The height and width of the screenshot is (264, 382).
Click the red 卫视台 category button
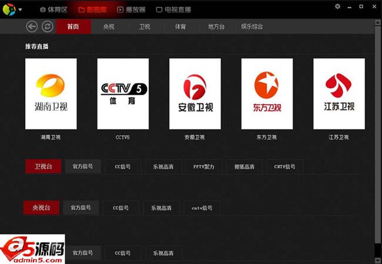coord(43,166)
